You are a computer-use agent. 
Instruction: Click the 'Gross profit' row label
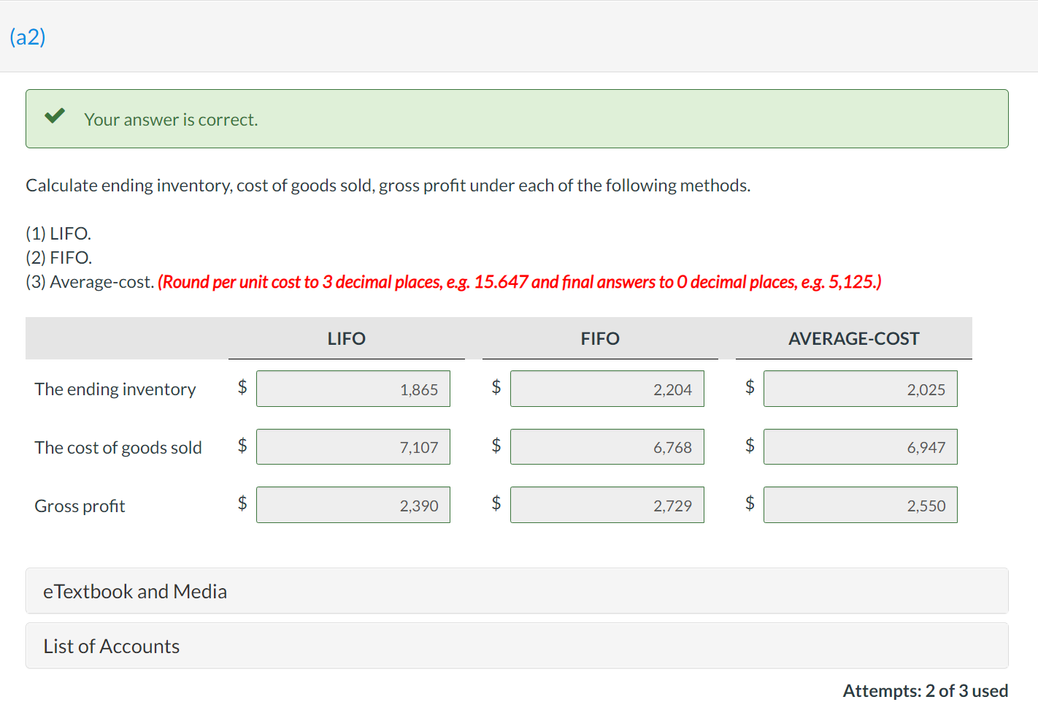[x=80, y=506]
